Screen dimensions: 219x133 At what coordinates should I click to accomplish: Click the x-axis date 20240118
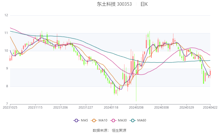click(x=111, y=108)
